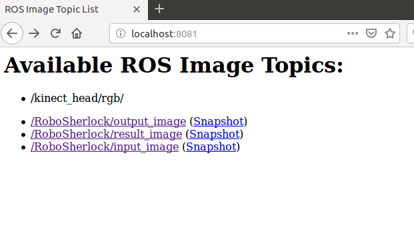
Task: Open Snapshot link for output_image
Action: (219, 121)
